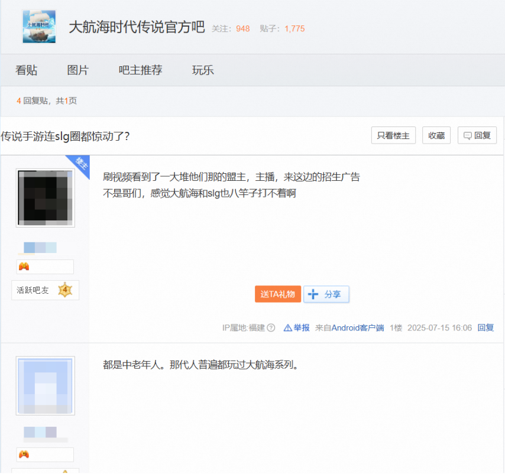Screen dimensions: 505x474
Task: Click the 大航海时代传说 forum avatar icon
Action: pos(40,26)
